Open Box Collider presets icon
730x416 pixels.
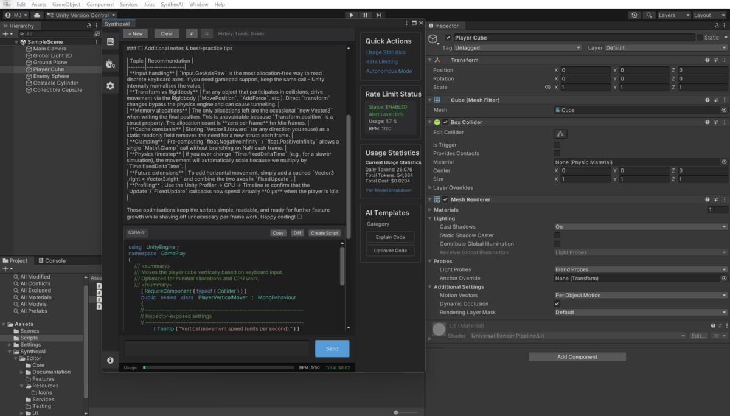715,122
